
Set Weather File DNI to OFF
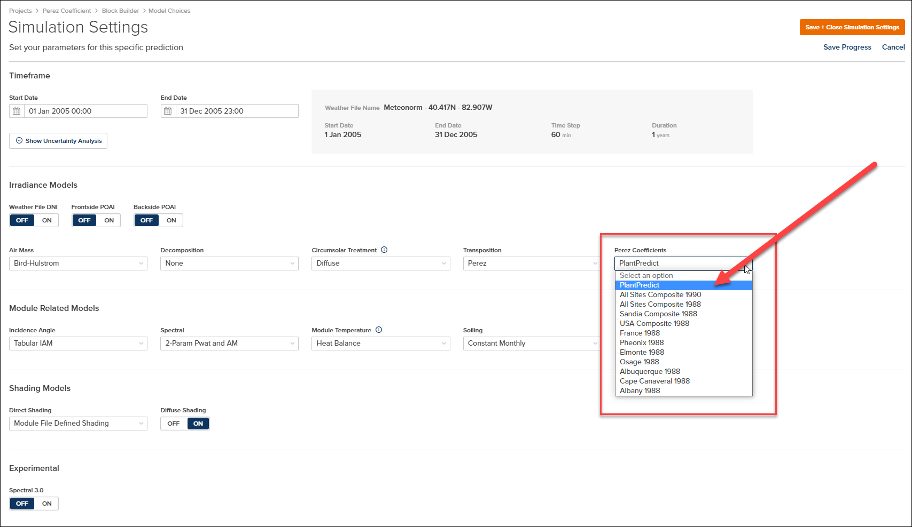coord(22,220)
